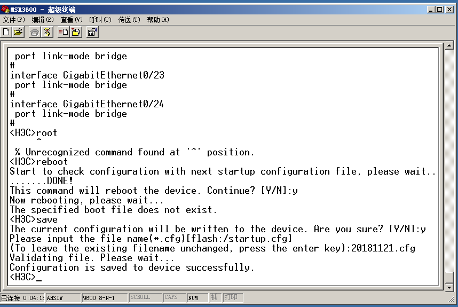458x307 pixels.
Task: Click the HyperTerminal title bar app icon
Action: pos(6,9)
